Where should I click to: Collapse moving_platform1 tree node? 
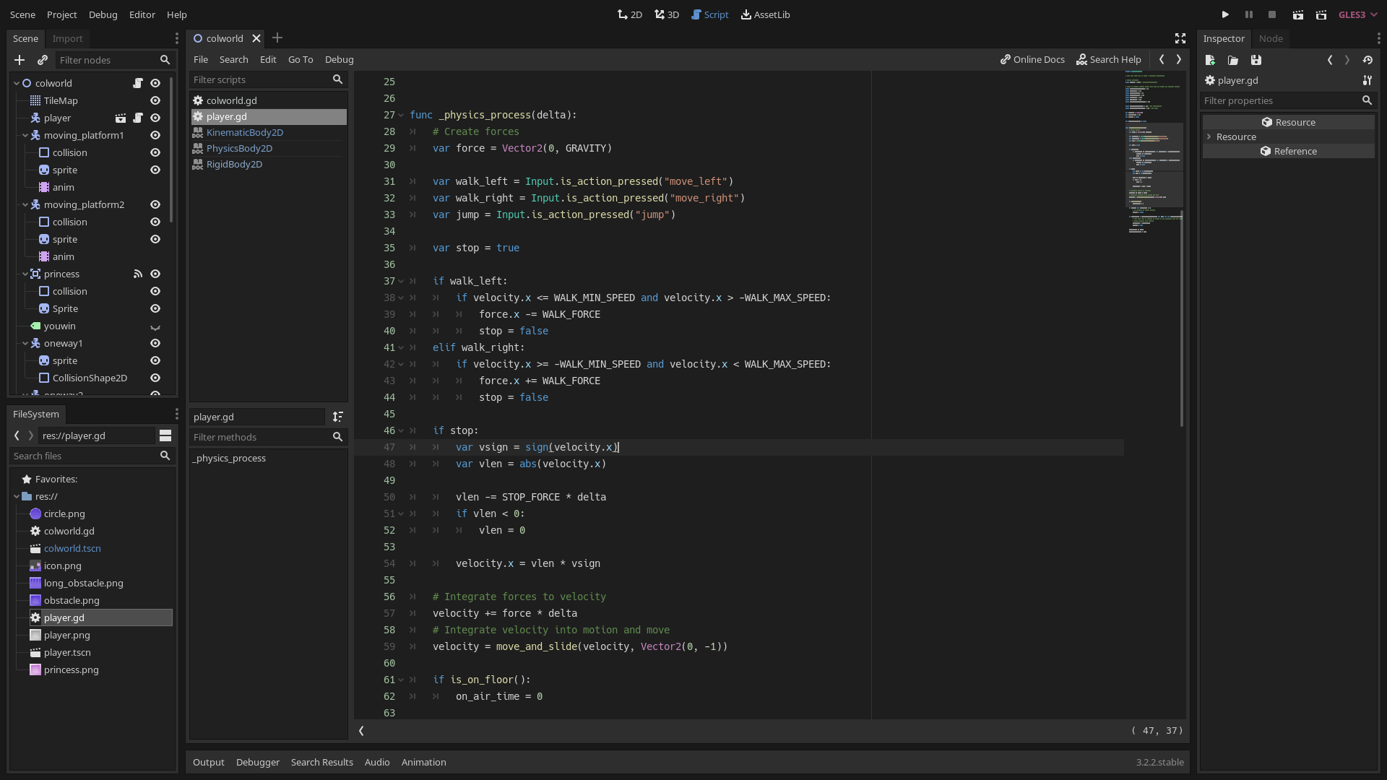25,135
